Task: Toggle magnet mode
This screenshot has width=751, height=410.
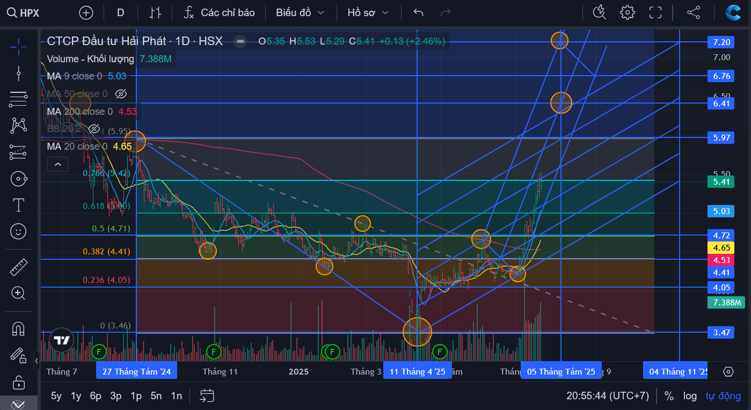Action: 18,328
